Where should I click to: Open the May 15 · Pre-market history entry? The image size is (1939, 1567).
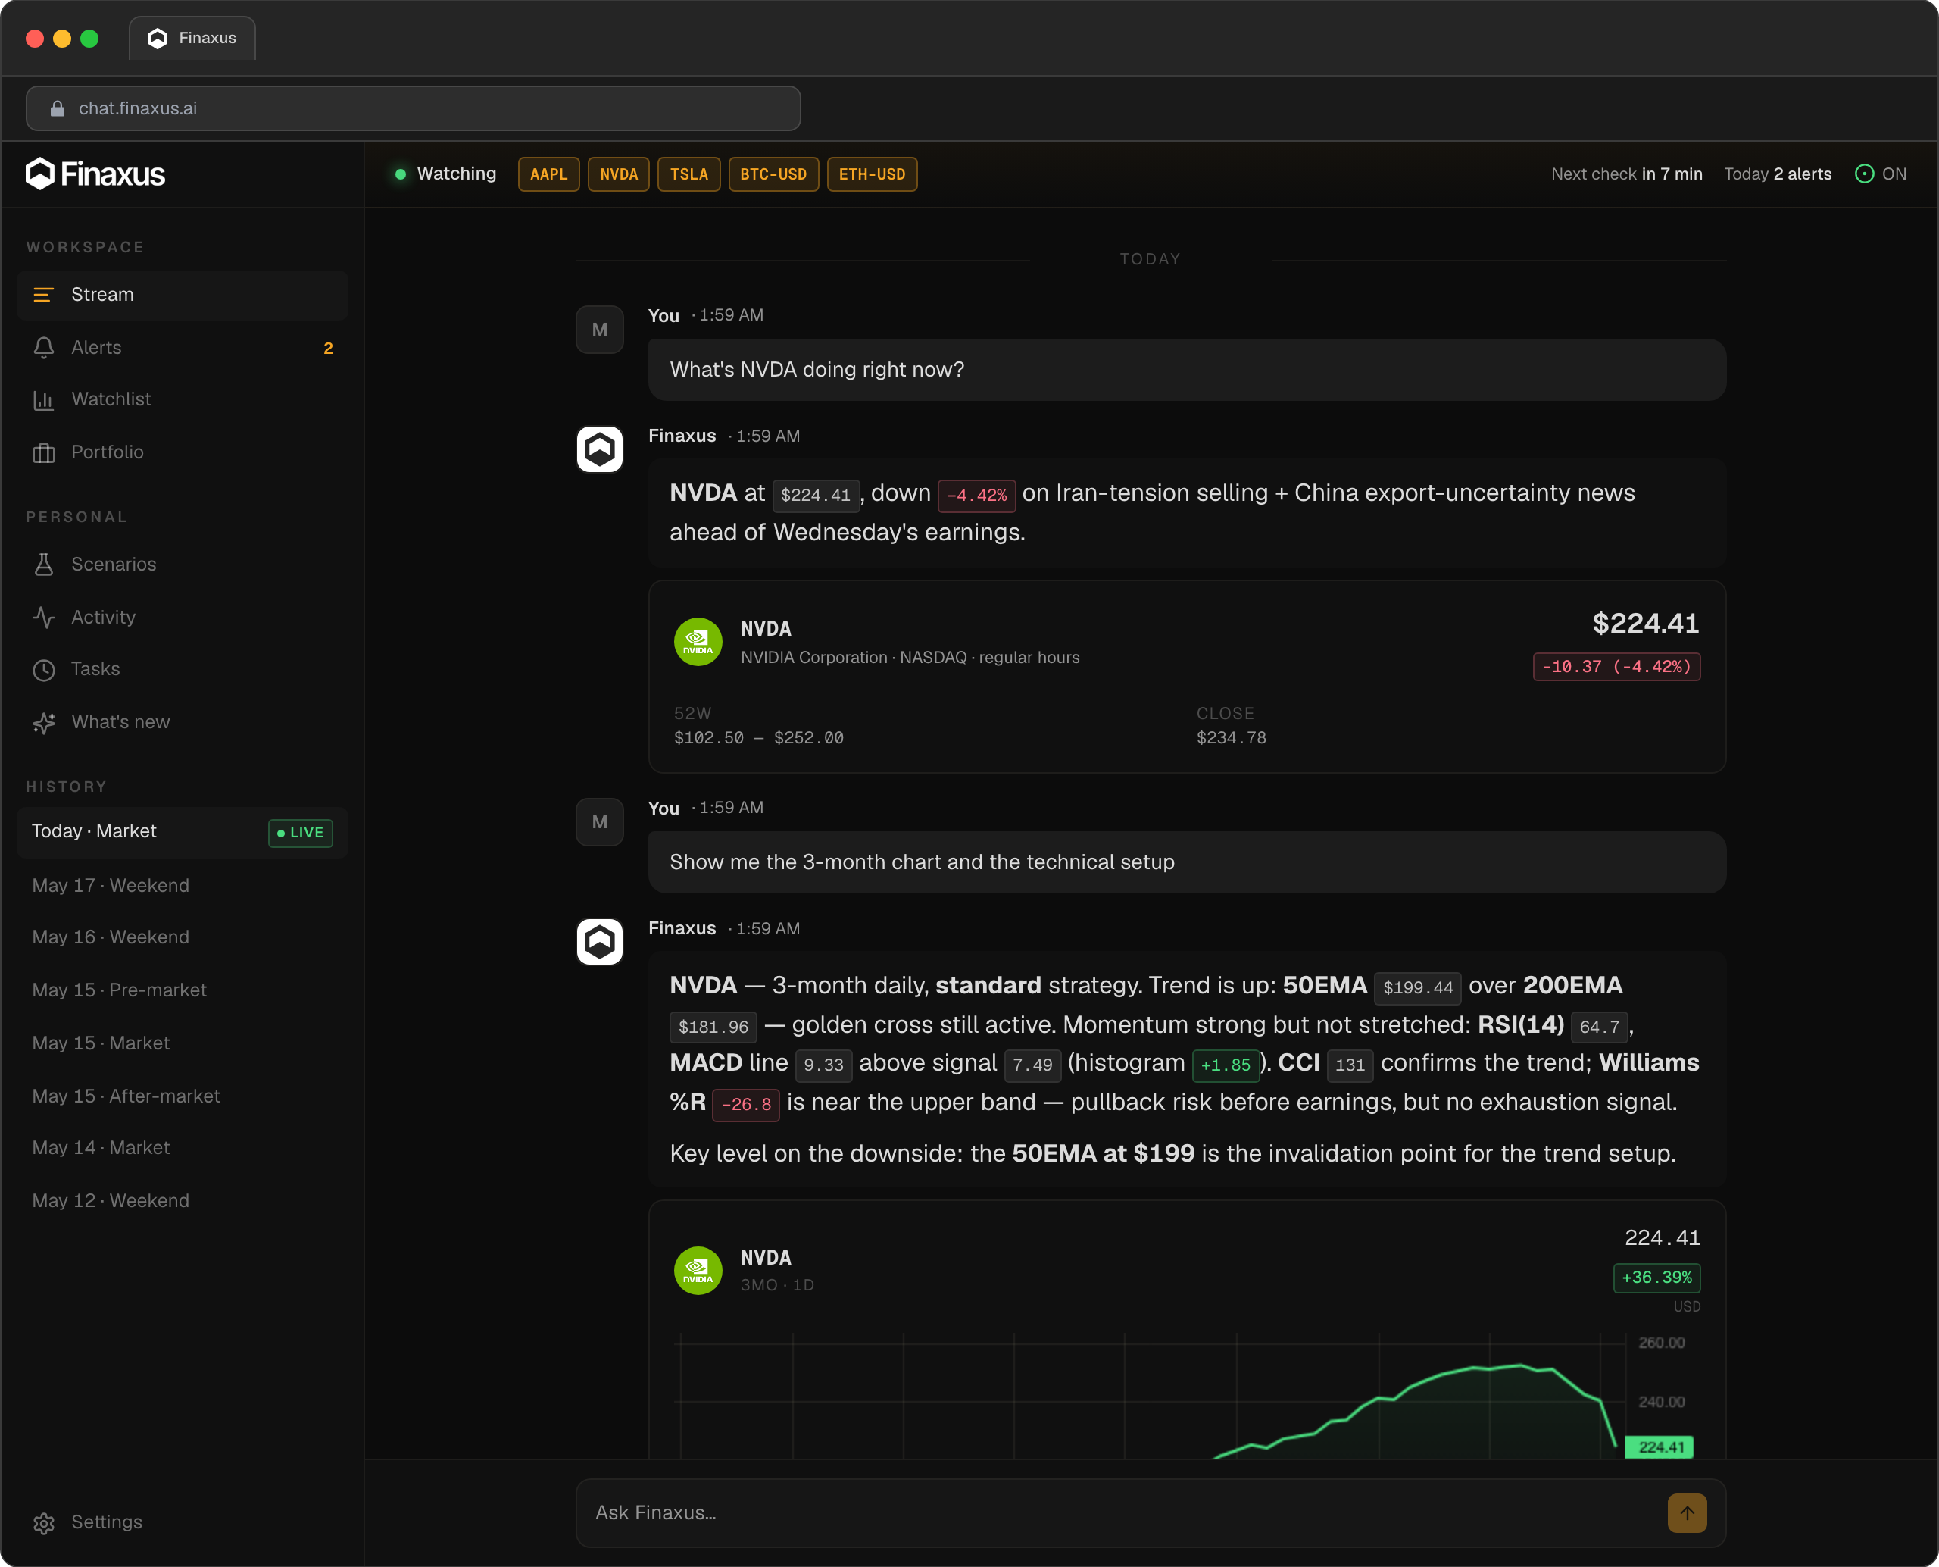tap(183, 990)
